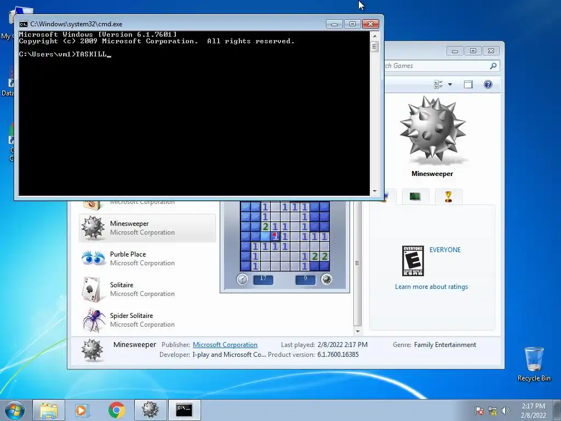Image resolution: width=561 pixels, height=421 pixels.
Task: Click the Purble Place eyes icon
Action: tap(93, 258)
